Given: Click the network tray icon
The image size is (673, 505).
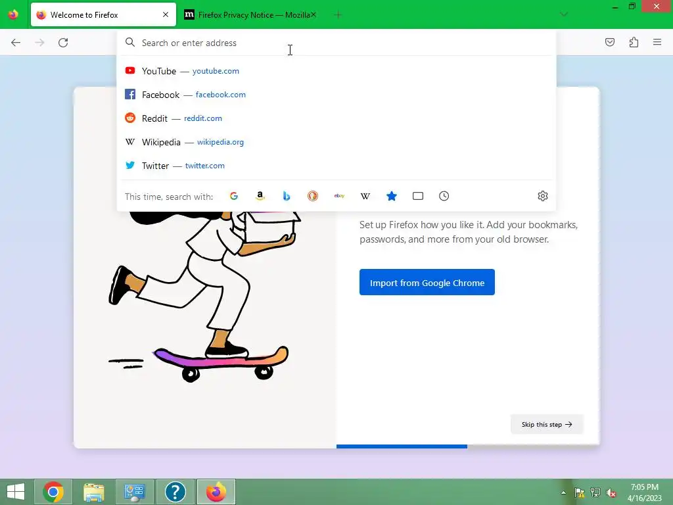Looking at the screenshot, I should [x=595, y=493].
